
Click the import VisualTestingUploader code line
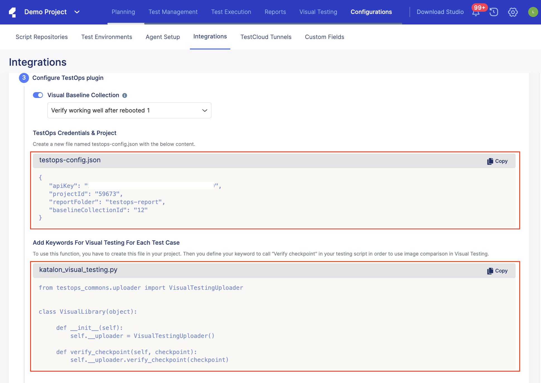click(141, 288)
